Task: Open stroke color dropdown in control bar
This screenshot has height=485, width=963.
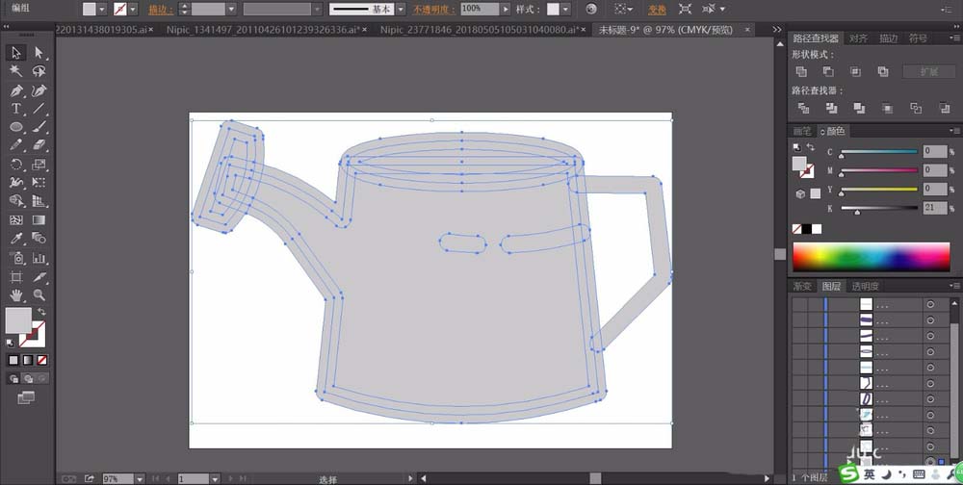Action: click(x=133, y=10)
